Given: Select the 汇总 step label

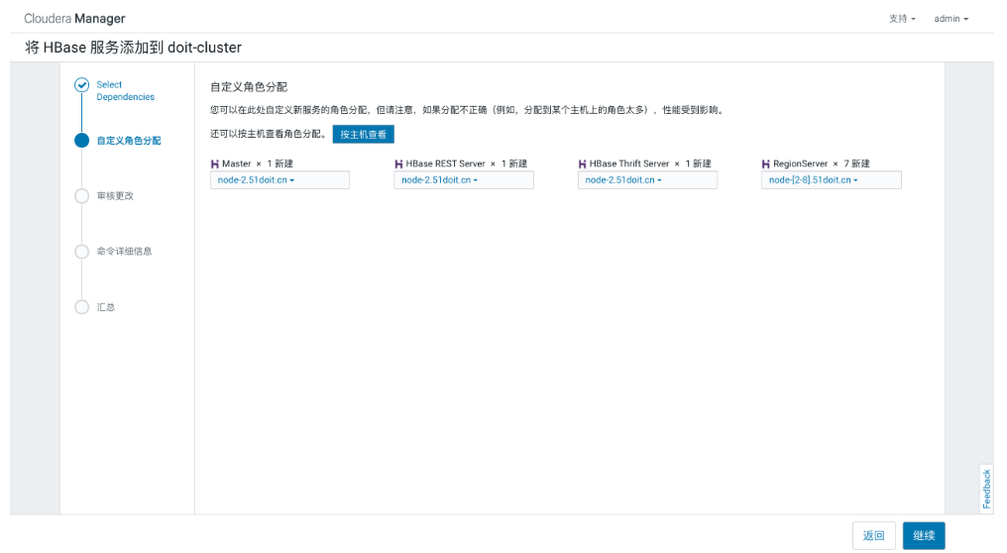Looking at the screenshot, I should click(x=106, y=307).
